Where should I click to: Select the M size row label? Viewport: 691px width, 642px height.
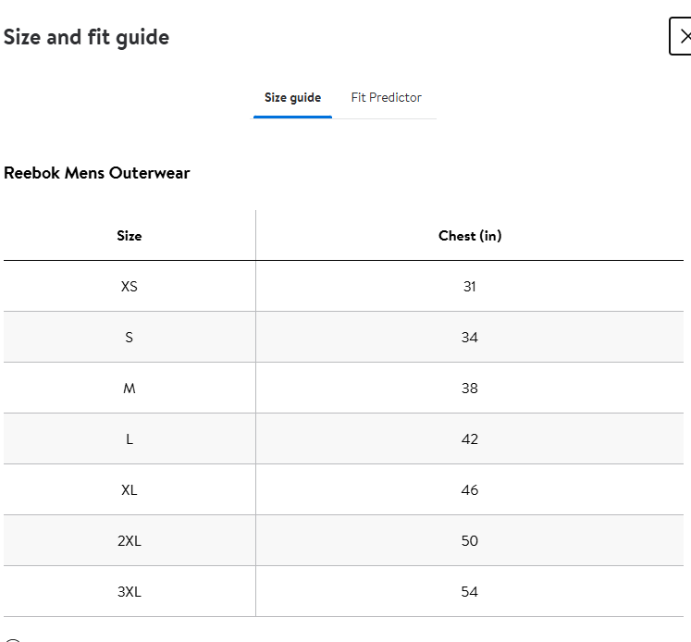[x=130, y=389]
